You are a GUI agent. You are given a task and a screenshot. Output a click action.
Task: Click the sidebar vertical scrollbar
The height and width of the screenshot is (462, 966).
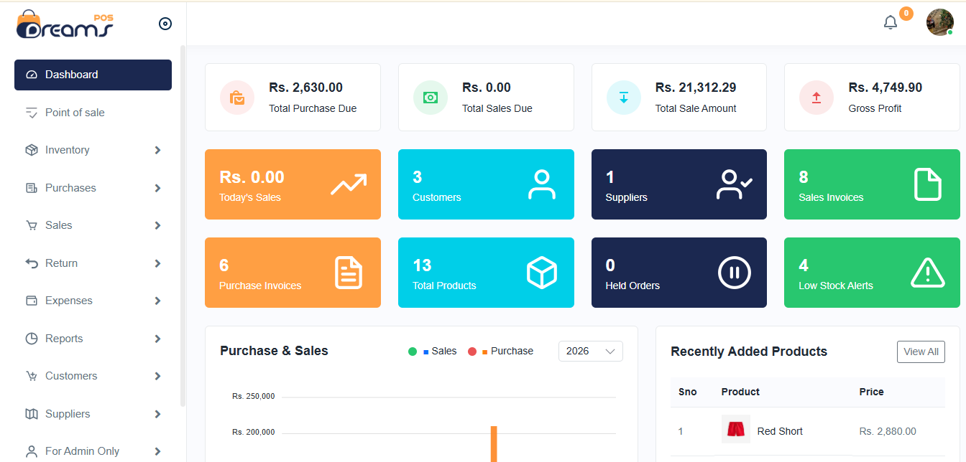(183, 226)
